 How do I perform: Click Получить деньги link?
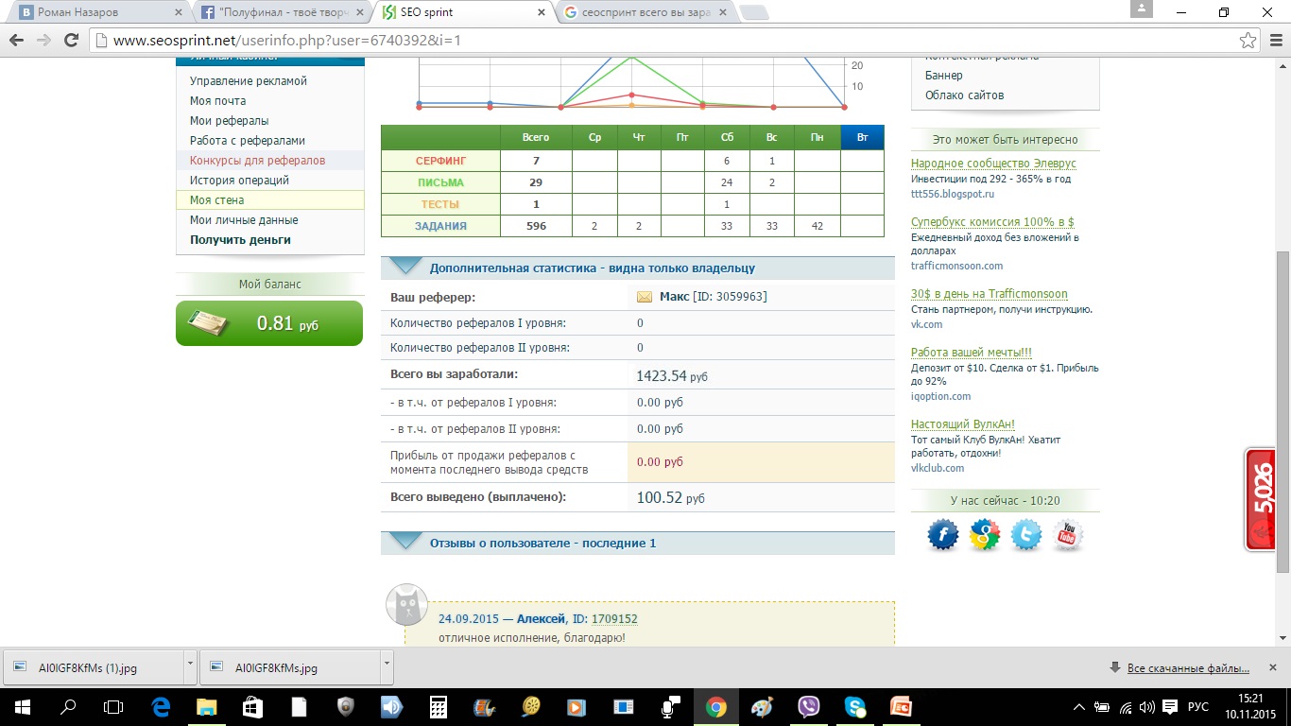(240, 240)
